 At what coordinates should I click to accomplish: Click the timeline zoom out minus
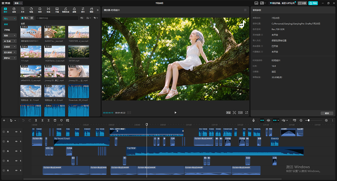coord(301,120)
